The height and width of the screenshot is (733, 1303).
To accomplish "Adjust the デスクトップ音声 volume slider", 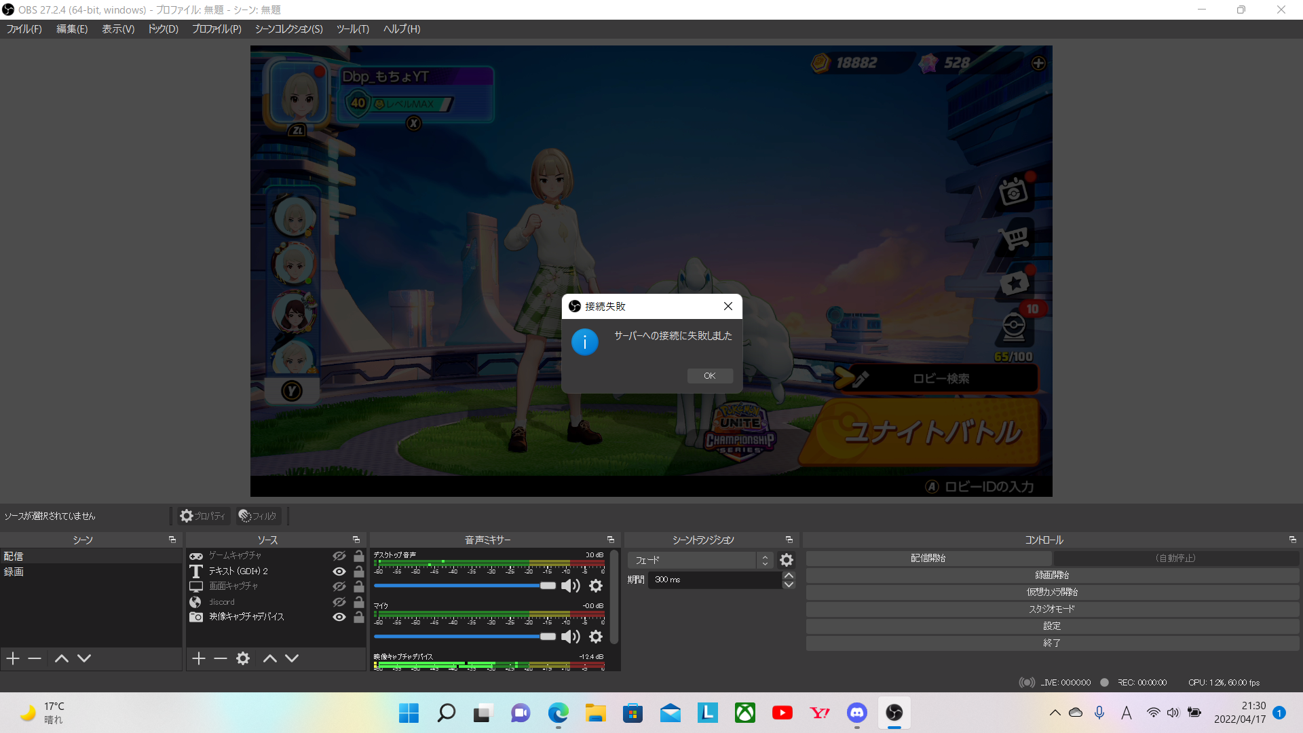I will click(465, 586).
